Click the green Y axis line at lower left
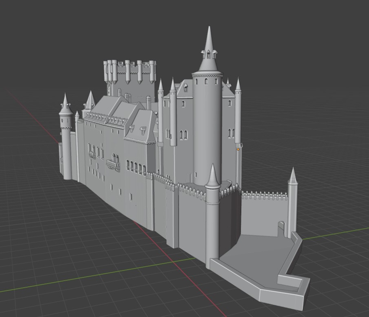The width and height of the screenshot is (369, 317). [68, 279]
